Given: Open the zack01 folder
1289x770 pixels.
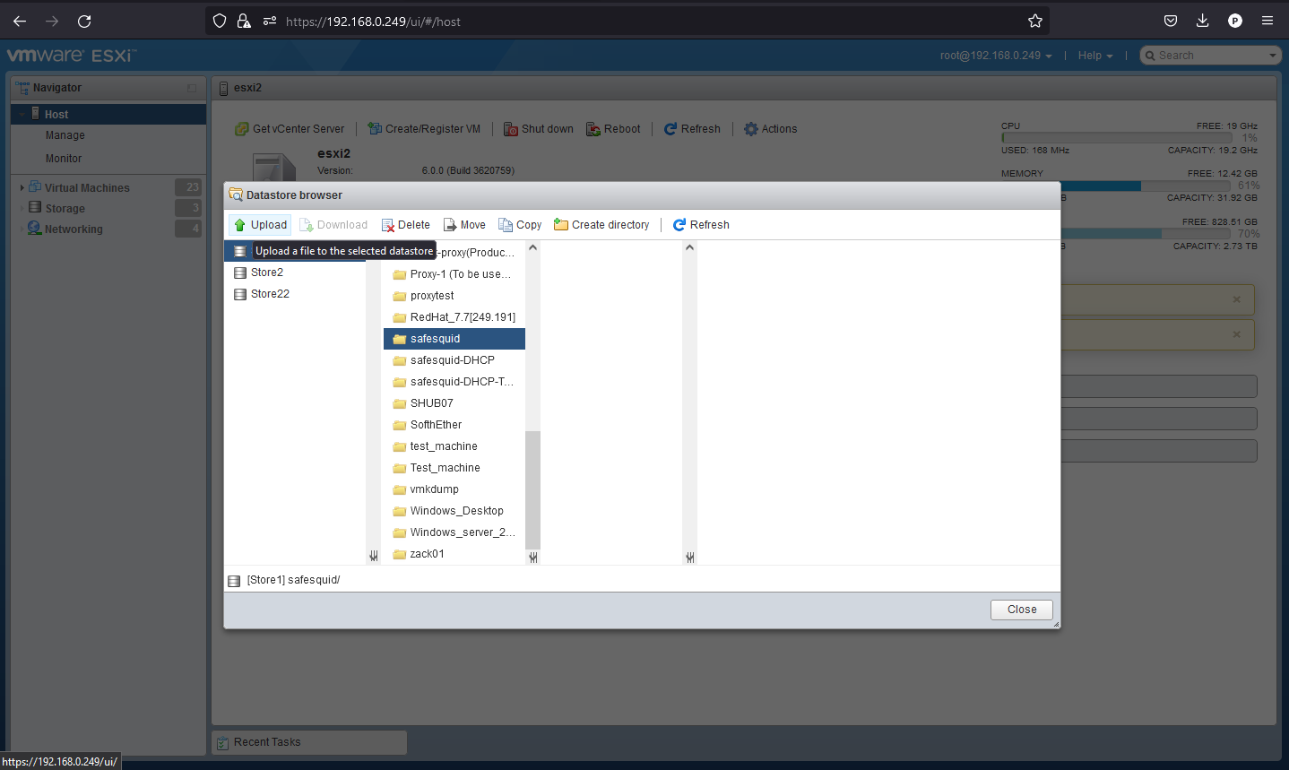Looking at the screenshot, I should coord(454,554).
